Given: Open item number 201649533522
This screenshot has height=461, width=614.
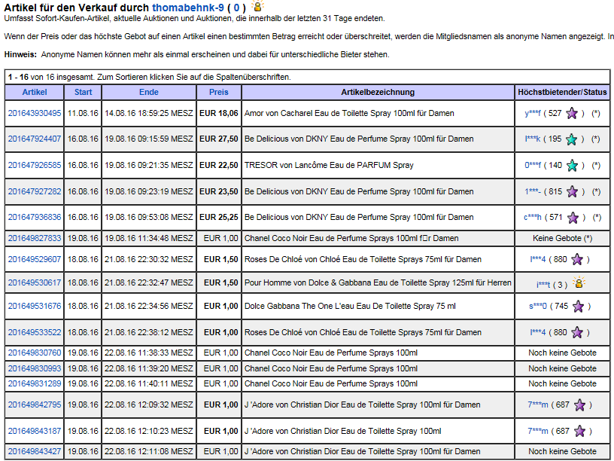Looking at the screenshot, I should coord(35,332).
